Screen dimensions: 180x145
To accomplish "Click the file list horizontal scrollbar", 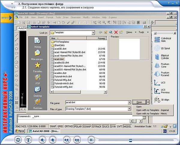I will pos(78,92).
